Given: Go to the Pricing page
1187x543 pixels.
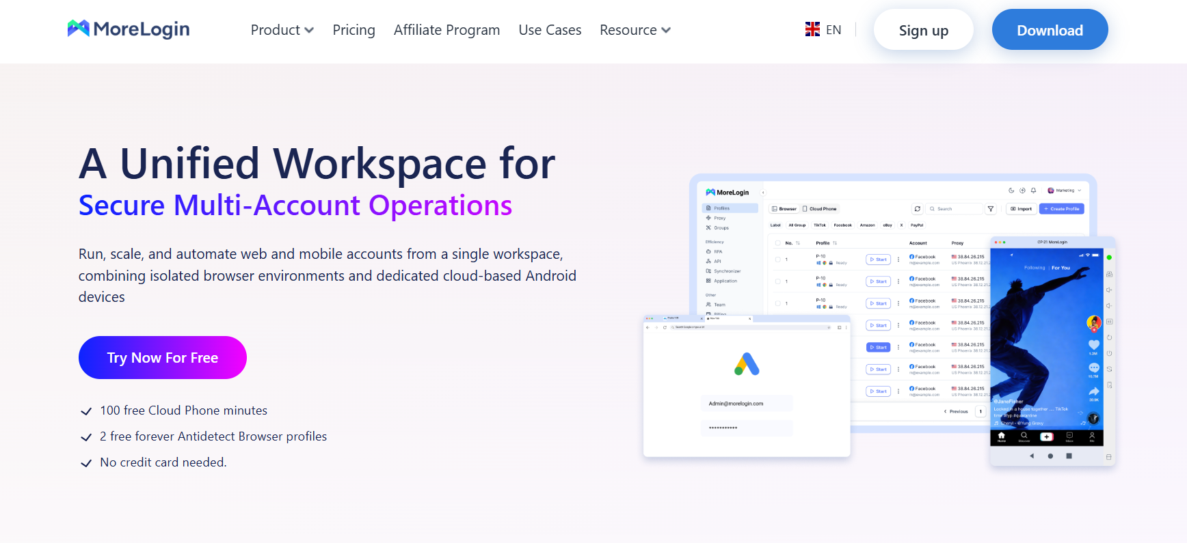Looking at the screenshot, I should click(354, 30).
